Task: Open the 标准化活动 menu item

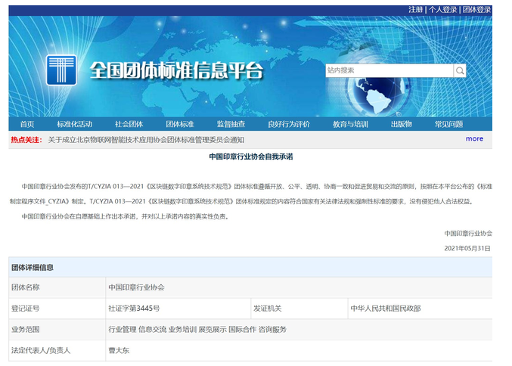Action: point(74,124)
